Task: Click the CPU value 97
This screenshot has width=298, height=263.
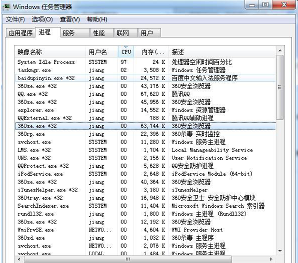Action: 123,62
